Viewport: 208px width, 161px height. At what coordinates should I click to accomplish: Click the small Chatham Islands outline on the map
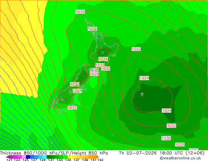click(142, 94)
